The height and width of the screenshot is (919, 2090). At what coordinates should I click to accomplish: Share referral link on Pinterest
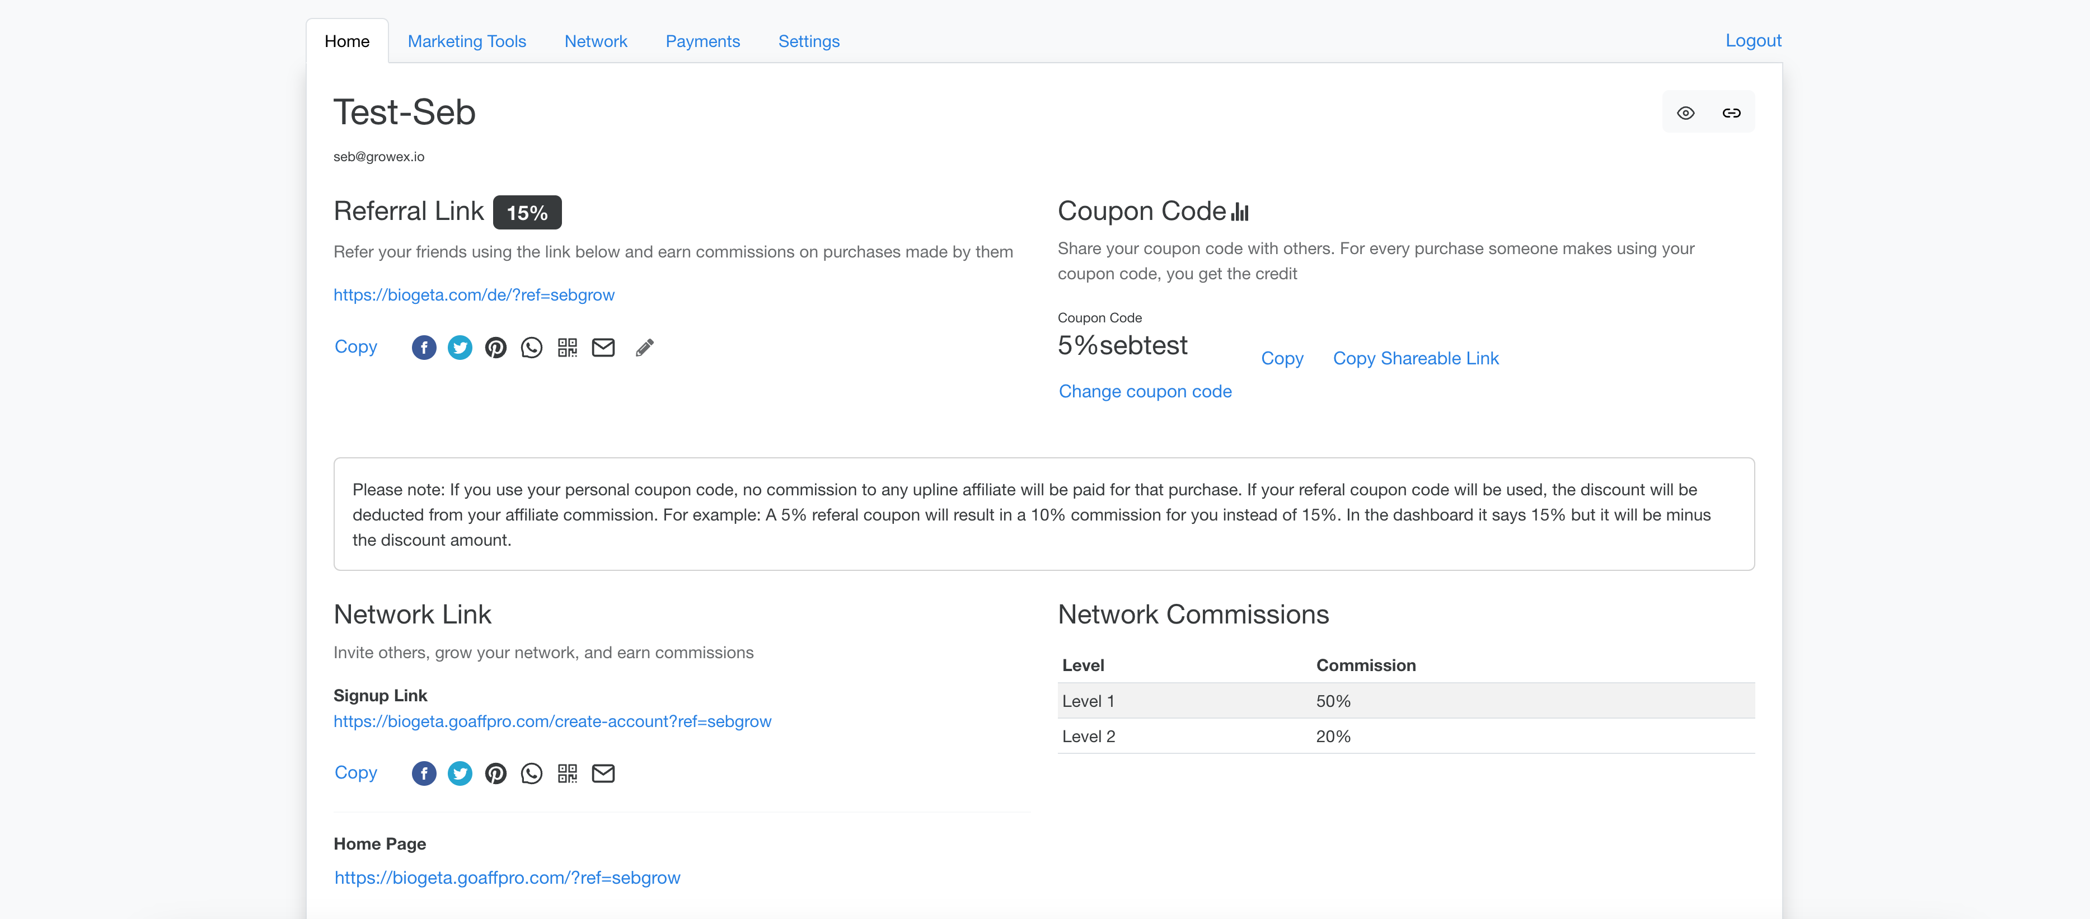pos(496,348)
